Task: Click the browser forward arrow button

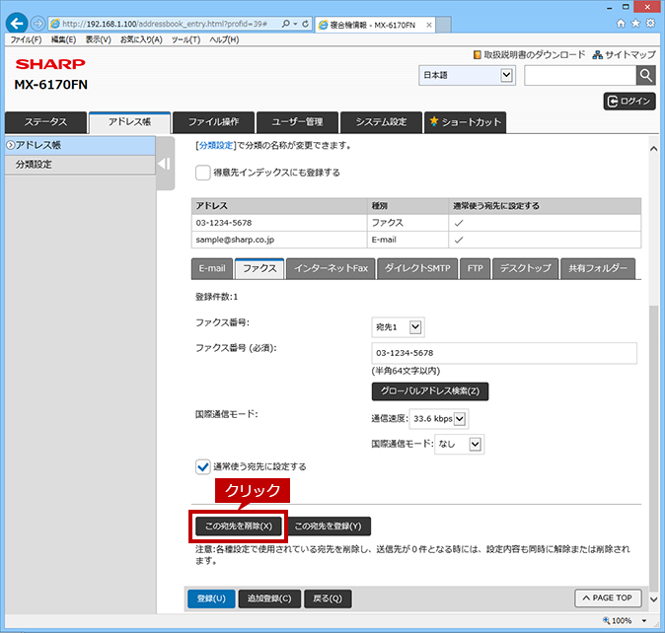Action: (x=38, y=24)
